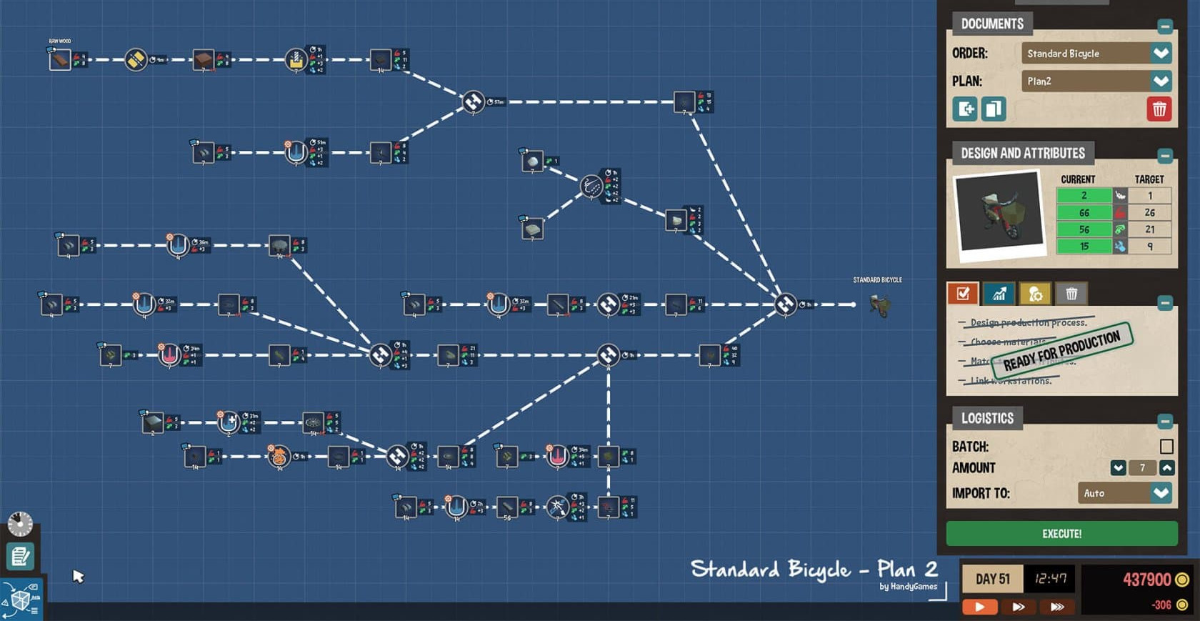The width and height of the screenshot is (1200, 621).
Task: Click the blueprint cube icon in corner
Action: (21, 600)
